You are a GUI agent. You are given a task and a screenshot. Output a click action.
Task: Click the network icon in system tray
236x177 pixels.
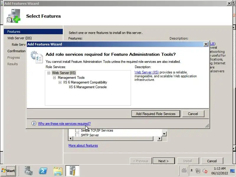[x=198, y=171]
